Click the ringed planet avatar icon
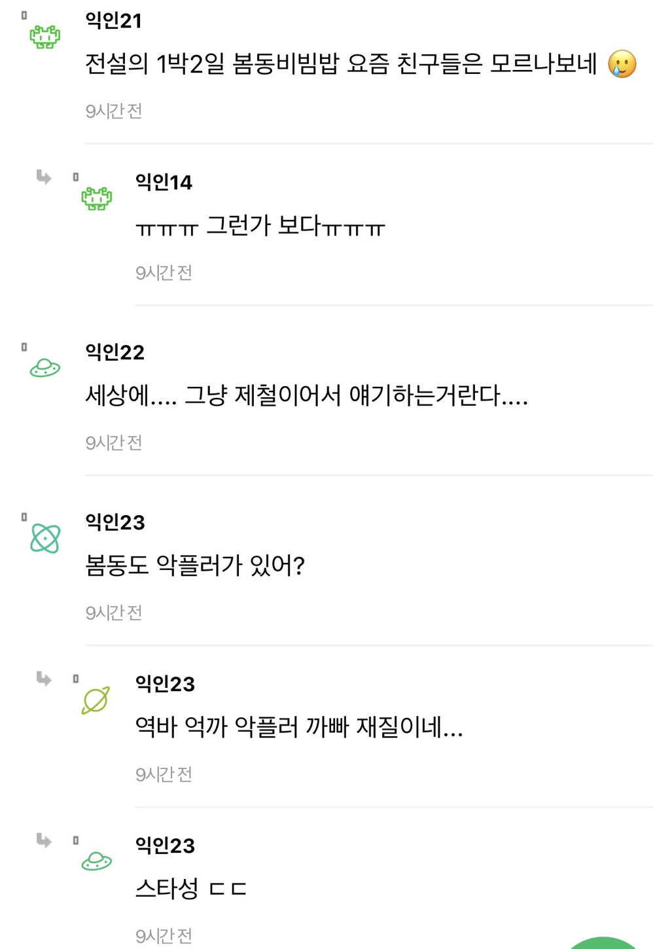Screen dimensions: 670x949 [96, 700]
